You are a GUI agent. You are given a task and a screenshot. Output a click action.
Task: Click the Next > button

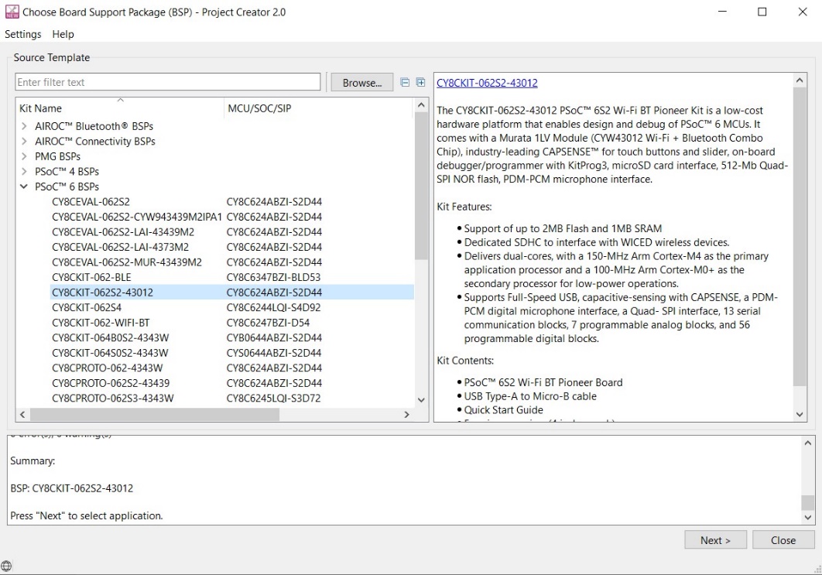tap(715, 540)
